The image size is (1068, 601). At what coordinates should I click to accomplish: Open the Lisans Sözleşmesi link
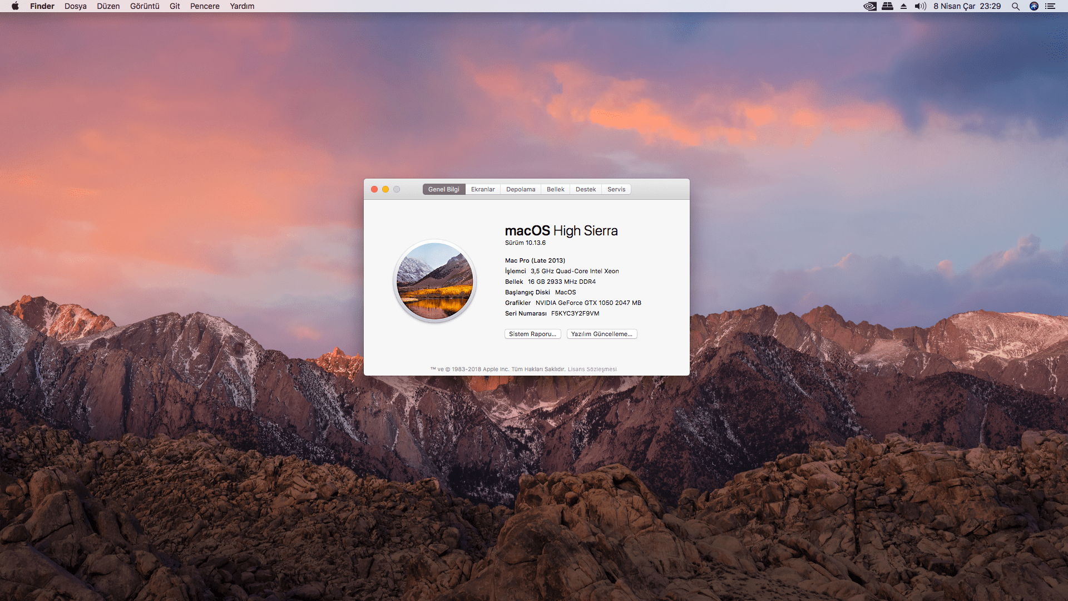point(592,369)
